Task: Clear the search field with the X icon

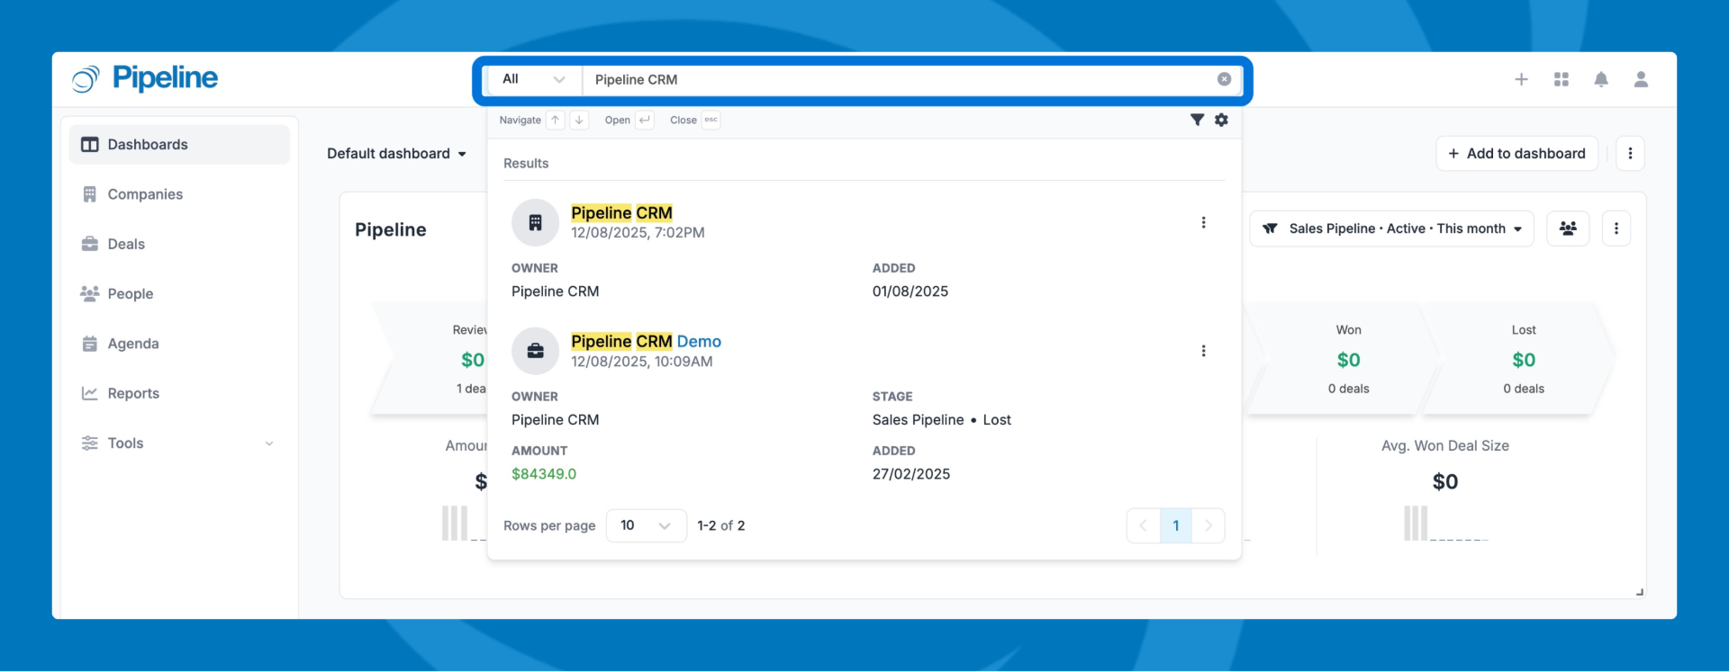Action: pyautogui.click(x=1224, y=79)
